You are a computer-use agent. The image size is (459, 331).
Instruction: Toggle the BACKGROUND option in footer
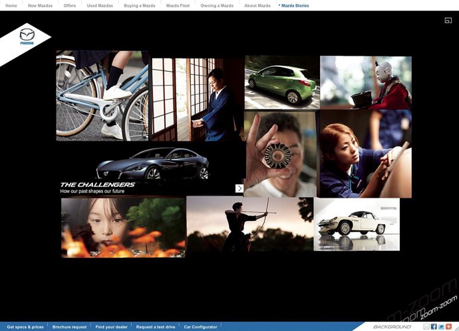tap(392, 327)
